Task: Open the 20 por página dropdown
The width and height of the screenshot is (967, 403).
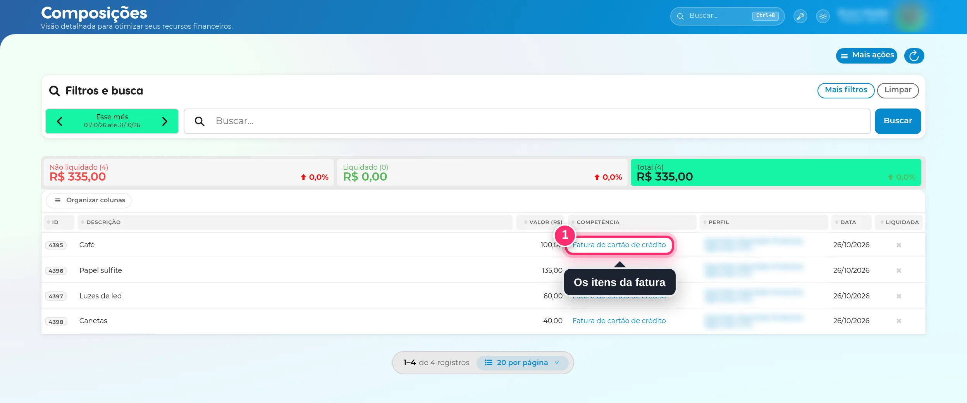Action: [x=522, y=363]
